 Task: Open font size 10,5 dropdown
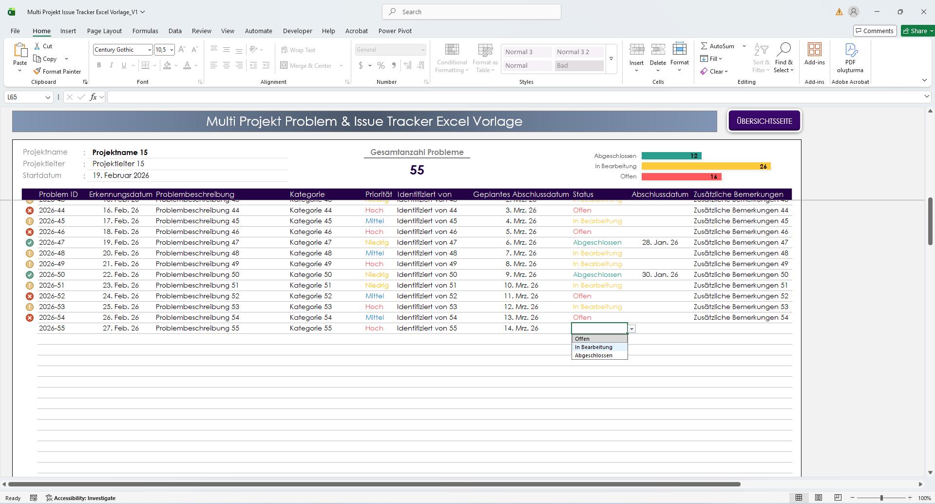point(172,50)
